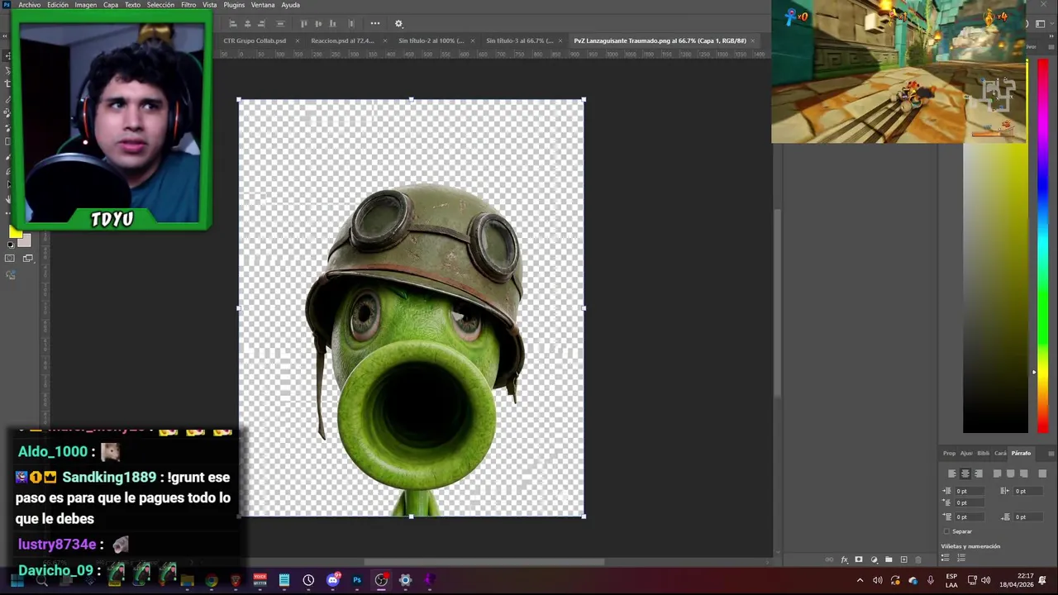Apply numbered list in Viñetas y numeración
Screen dimensions: 1058x595
(x=960, y=559)
